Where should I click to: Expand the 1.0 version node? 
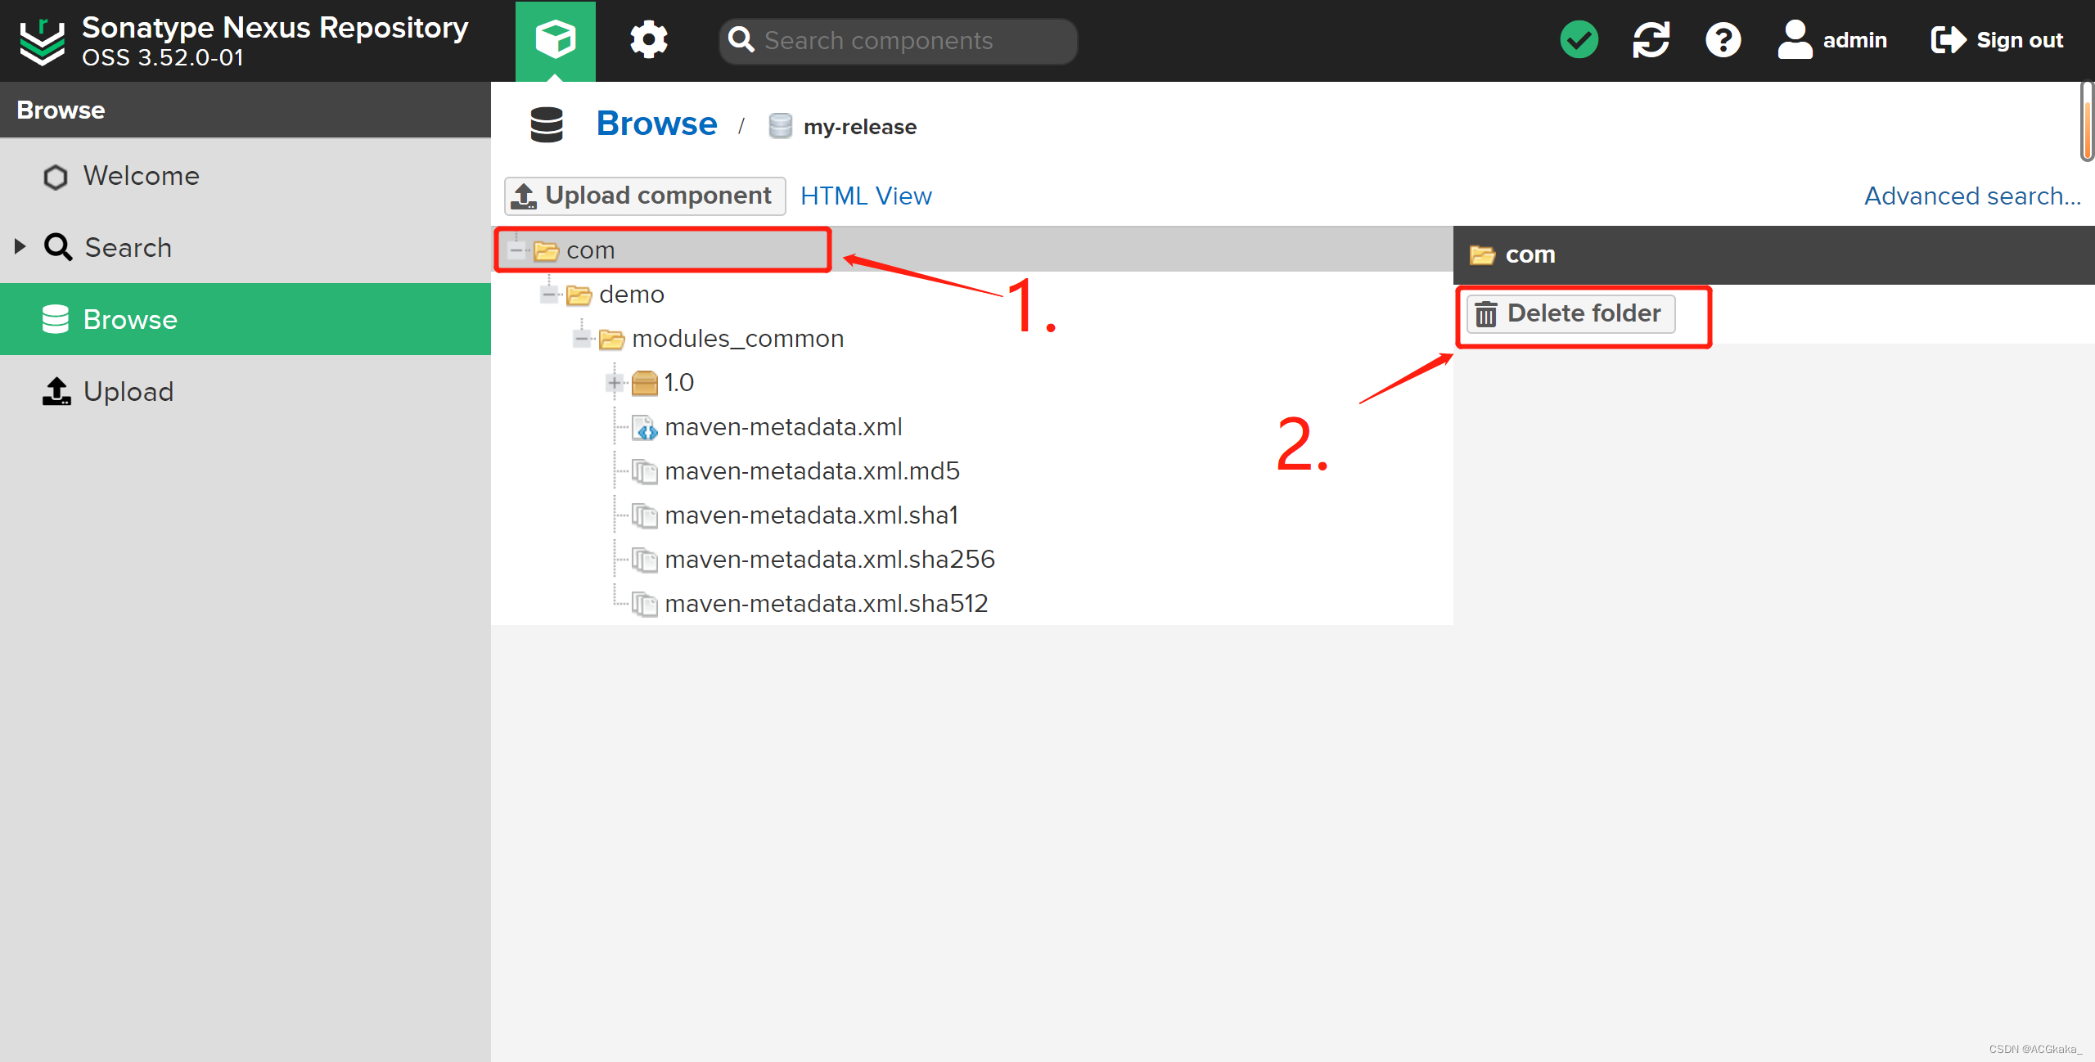[614, 383]
